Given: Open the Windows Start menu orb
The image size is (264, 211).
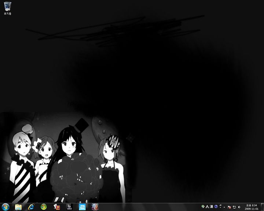Looking at the screenshot, I should point(5,207).
